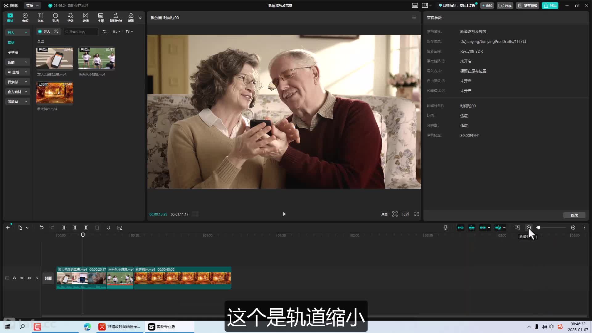592x333 pixels.
Task: Mute the main track audio
Action: [x=29, y=278]
